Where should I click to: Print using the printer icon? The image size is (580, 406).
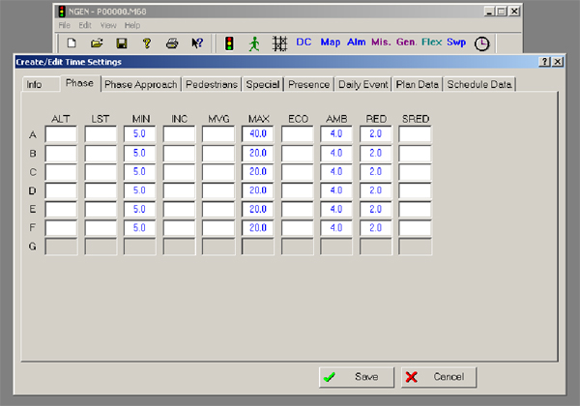click(x=172, y=43)
